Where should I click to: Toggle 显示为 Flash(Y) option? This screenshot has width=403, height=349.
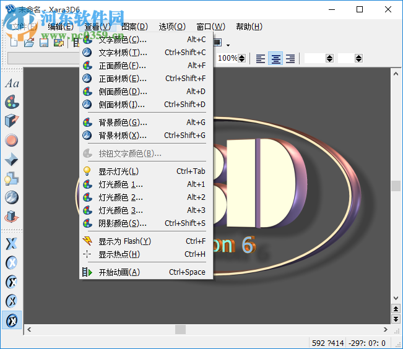tap(146, 241)
